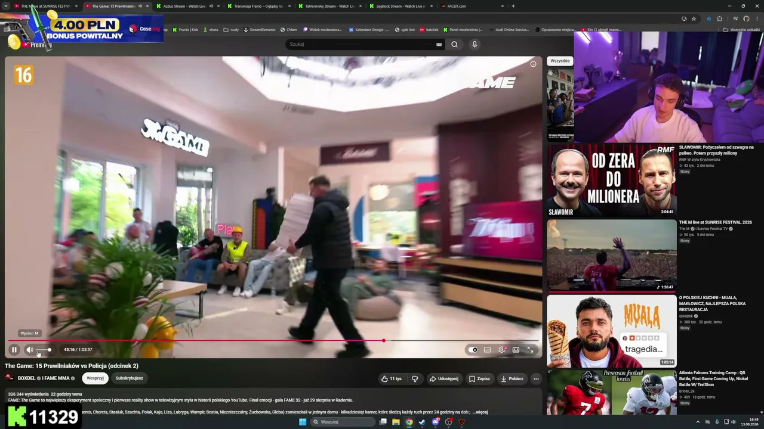
Task: Open Discord from the taskbar
Action: coord(435,422)
